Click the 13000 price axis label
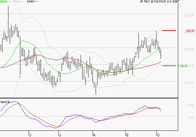This screenshot has height=137, width=196. click(x=188, y=83)
